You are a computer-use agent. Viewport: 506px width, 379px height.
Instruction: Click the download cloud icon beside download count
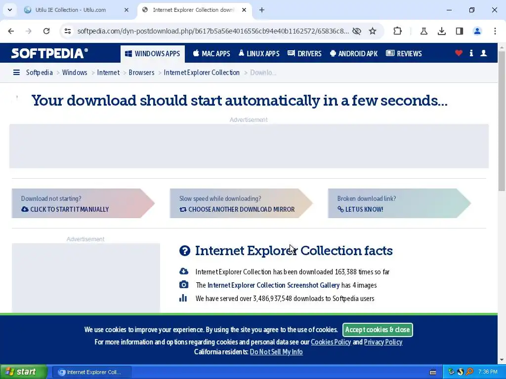click(184, 271)
